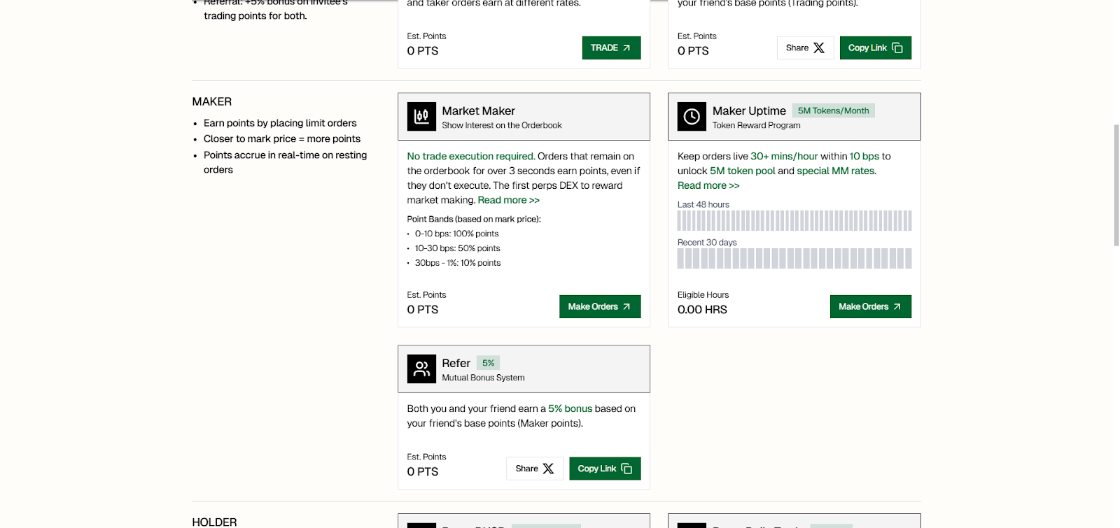Open Read more link in Market Maker card
This screenshot has height=528, width=1120.
[x=509, y=200]
